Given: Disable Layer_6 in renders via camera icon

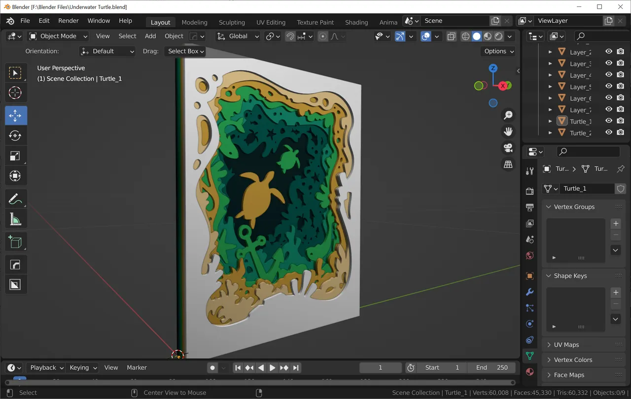Looking at the screenshot, I should pos(621,98).
